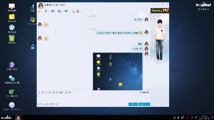The height and width of the screenshot is (120, 214).
Task: Click the QQ penguin taskbar item
Action: pyautogui.click(x=18, y=118)
